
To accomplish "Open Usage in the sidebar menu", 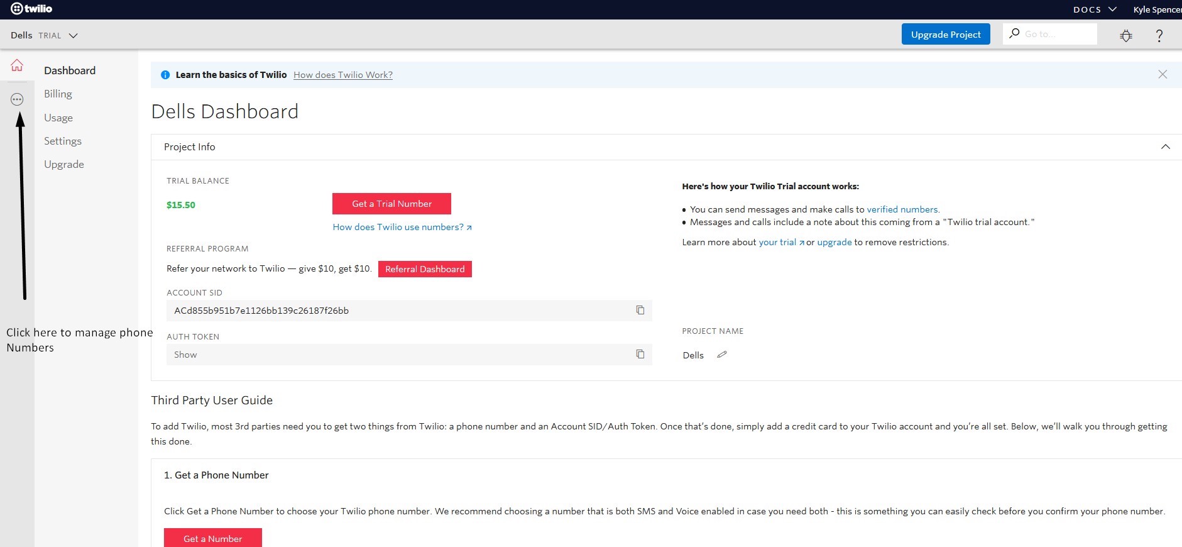I will tap(58, 118).
